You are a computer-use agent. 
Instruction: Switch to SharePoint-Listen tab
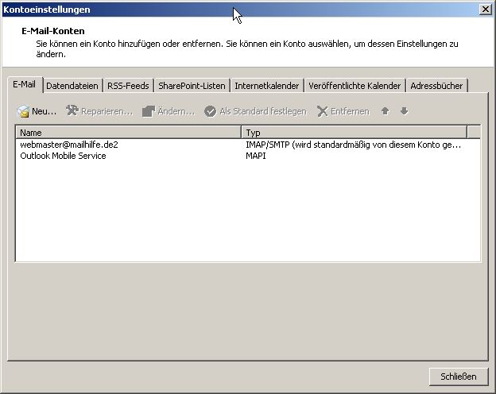click(192, 86)
